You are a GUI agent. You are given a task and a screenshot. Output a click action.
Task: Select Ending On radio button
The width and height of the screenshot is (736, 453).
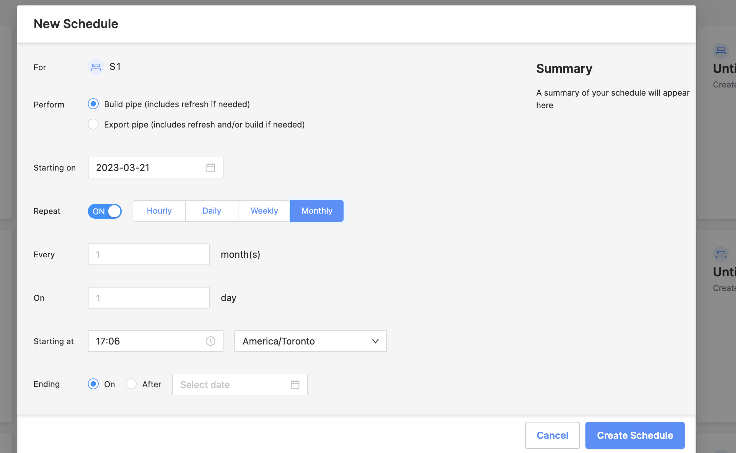point(94,384)
